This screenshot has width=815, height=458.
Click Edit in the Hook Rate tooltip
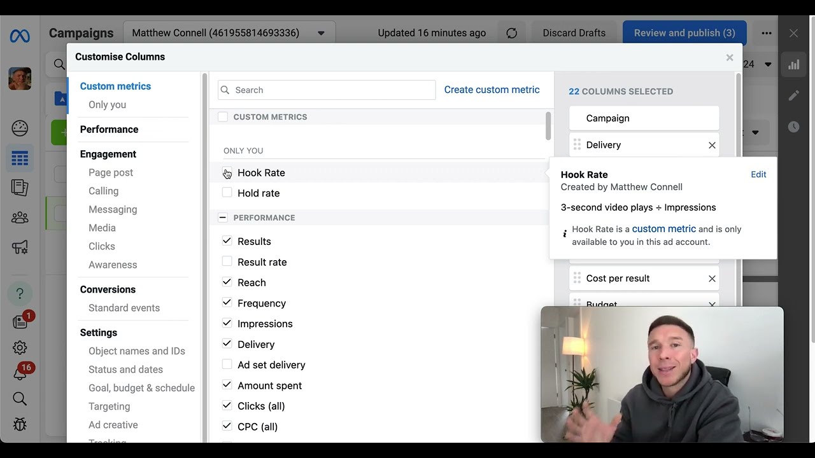coord(758,174)
